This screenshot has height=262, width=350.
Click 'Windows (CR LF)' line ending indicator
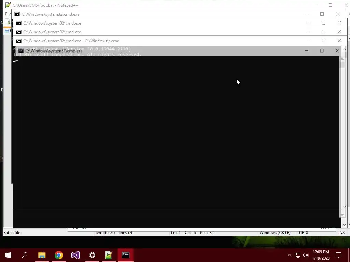tap(275, 233)
